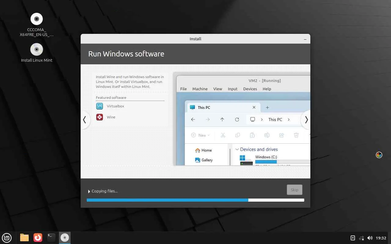Click the 19:32 clock in the panel
The image size is (391, 244).
click(381, 238)
